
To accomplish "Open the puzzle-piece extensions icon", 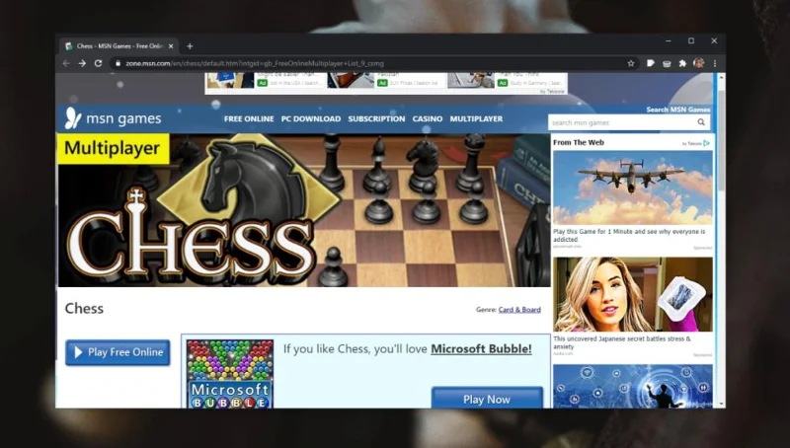I will pos(682,63).
